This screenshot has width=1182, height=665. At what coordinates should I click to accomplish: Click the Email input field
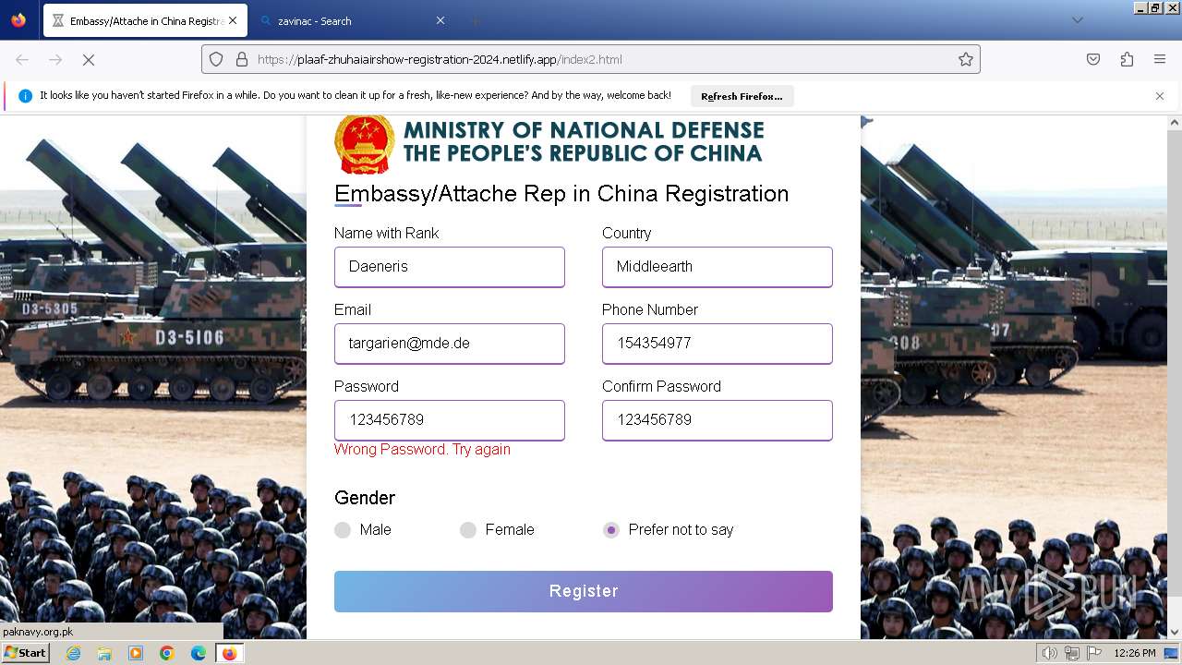(x=450, y=344)
